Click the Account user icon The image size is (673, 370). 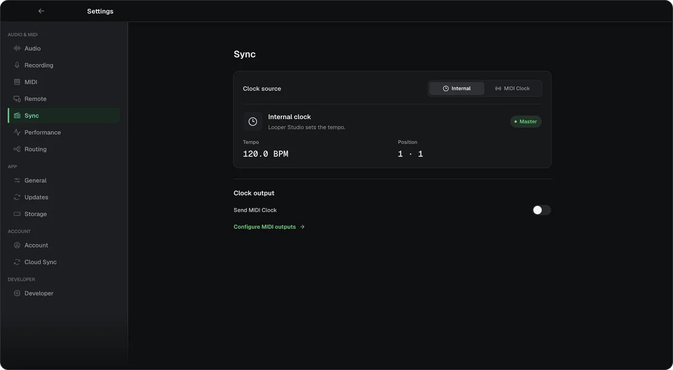click(17, 246)
